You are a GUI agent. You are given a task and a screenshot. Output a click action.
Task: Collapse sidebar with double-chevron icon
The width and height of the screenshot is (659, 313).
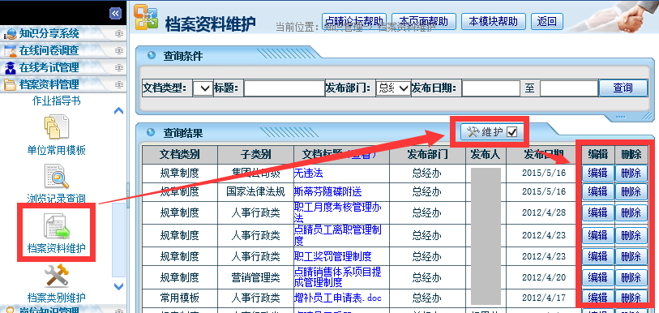point(115,14)
